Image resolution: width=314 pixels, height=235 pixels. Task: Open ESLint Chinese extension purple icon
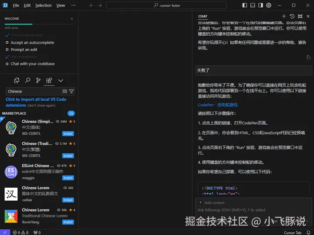click(x=11, y=172)
